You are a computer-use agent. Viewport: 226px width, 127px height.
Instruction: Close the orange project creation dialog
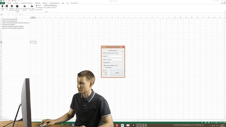pos(123,47)
